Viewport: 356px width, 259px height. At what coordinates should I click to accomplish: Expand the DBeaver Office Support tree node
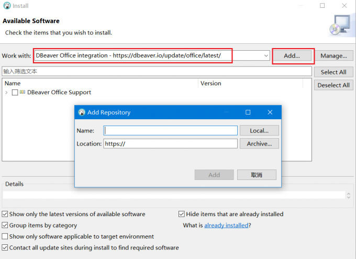coord(6,93)
